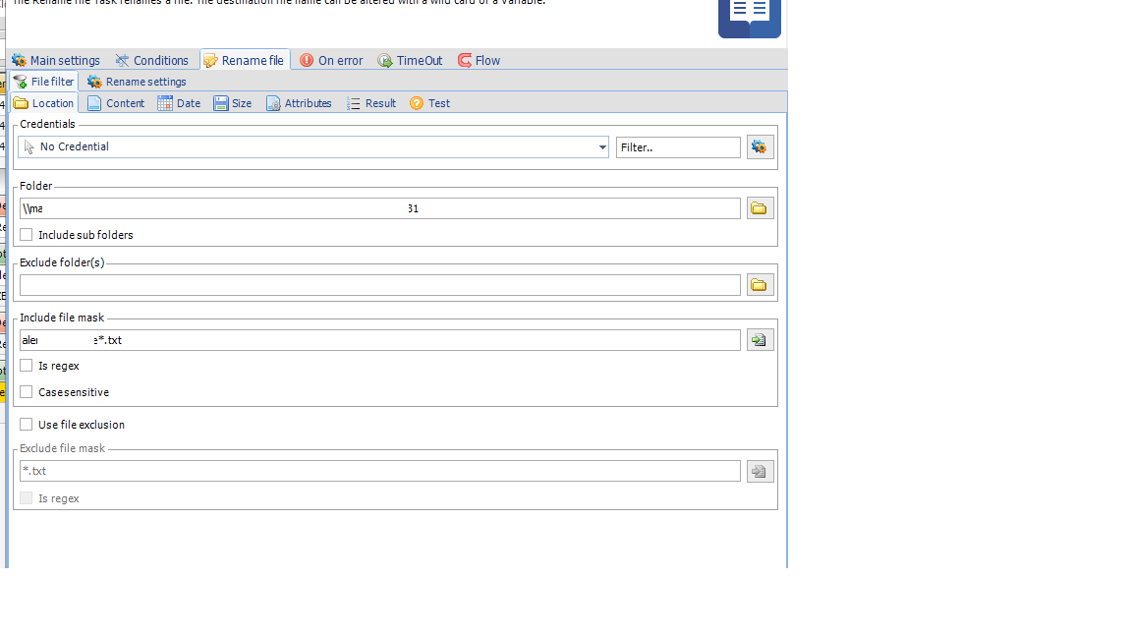Open the On error tab
The image size is (1132, 637).
[331, 60]
